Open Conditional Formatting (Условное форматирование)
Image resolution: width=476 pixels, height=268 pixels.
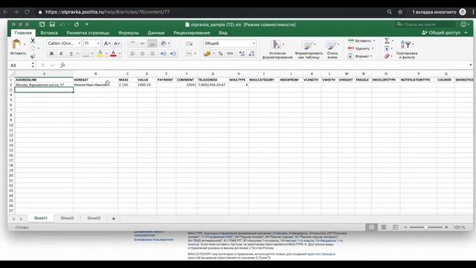tap(277, 49)
